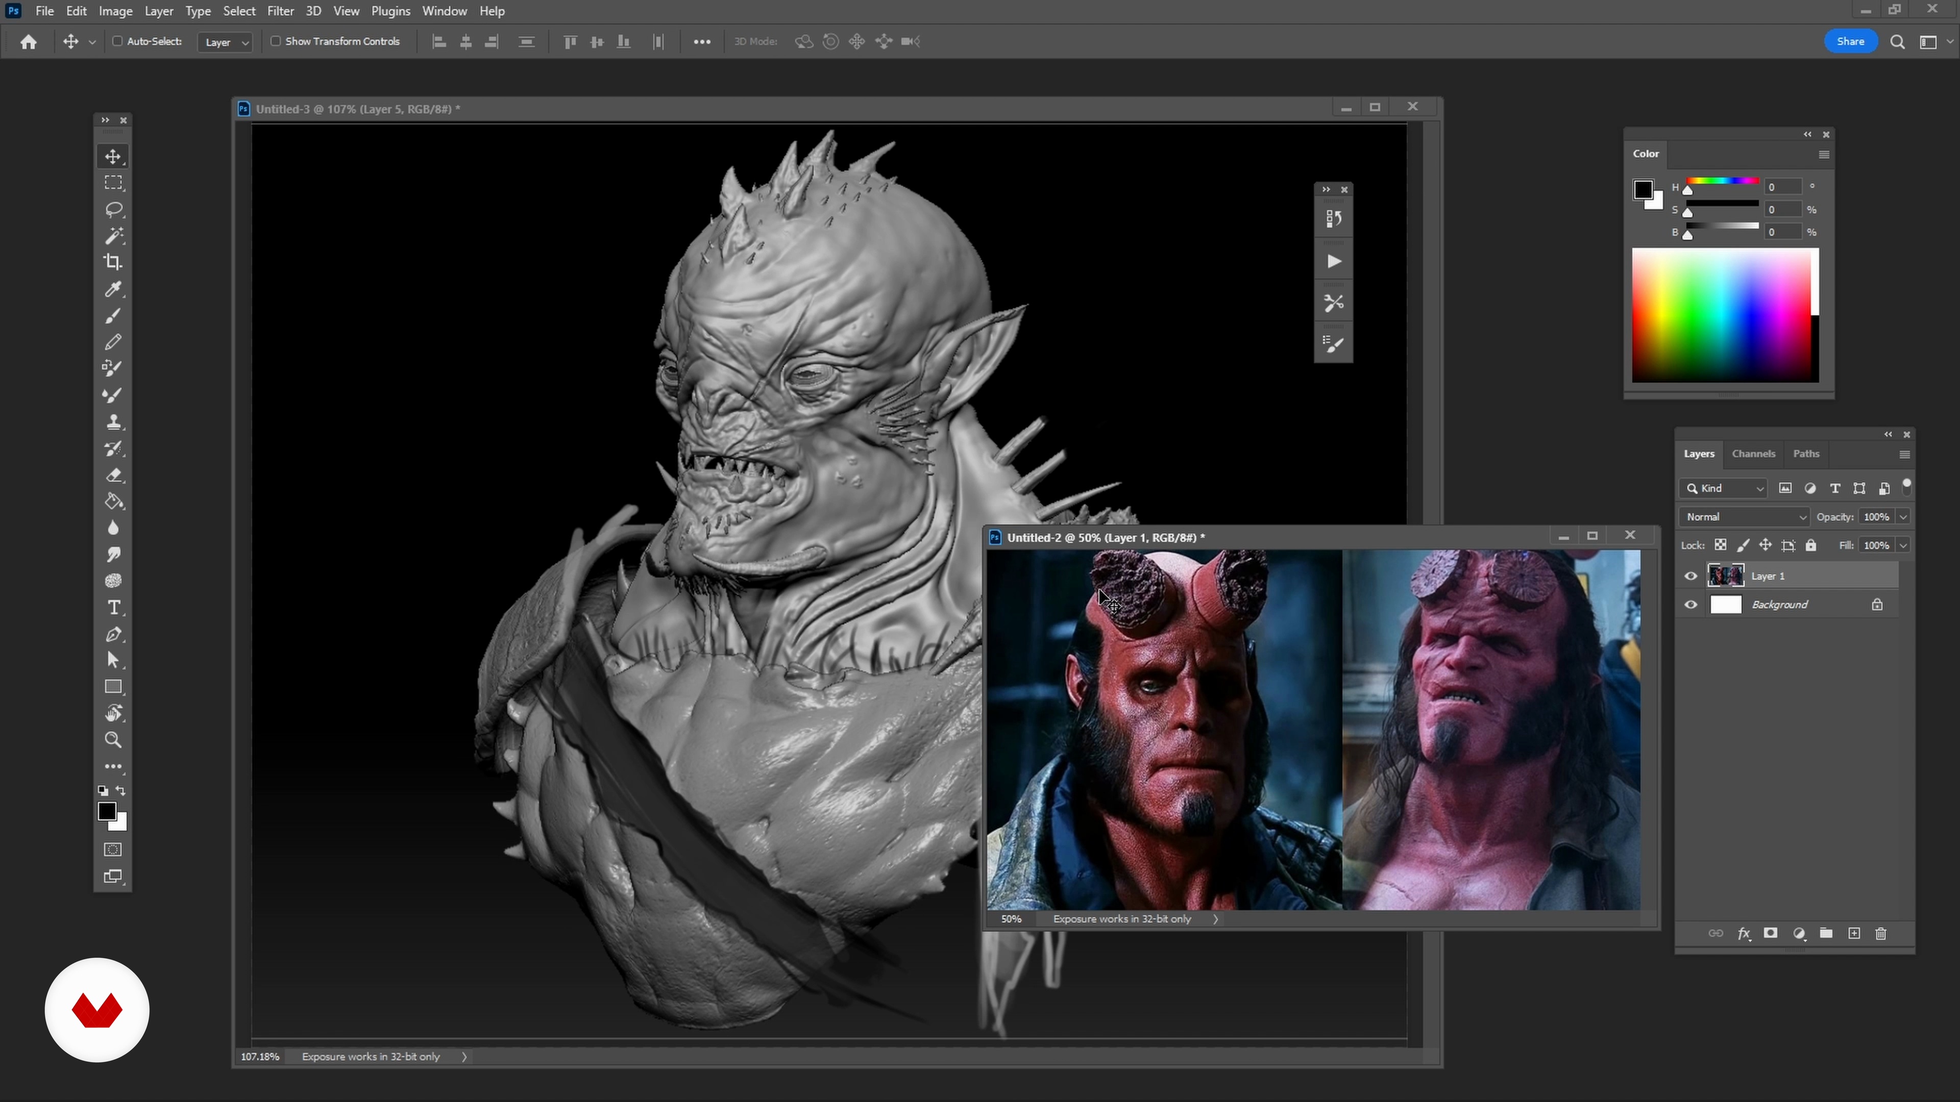Open the Image menu
The width and height of the screenshot is (1960, 1102).
[116, 11]
